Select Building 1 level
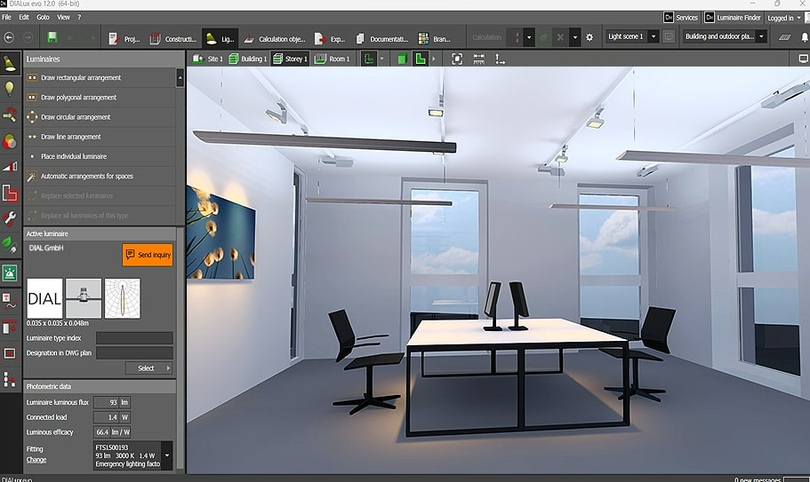The height and width of the screenshot is (482, 810). (248, 59)
